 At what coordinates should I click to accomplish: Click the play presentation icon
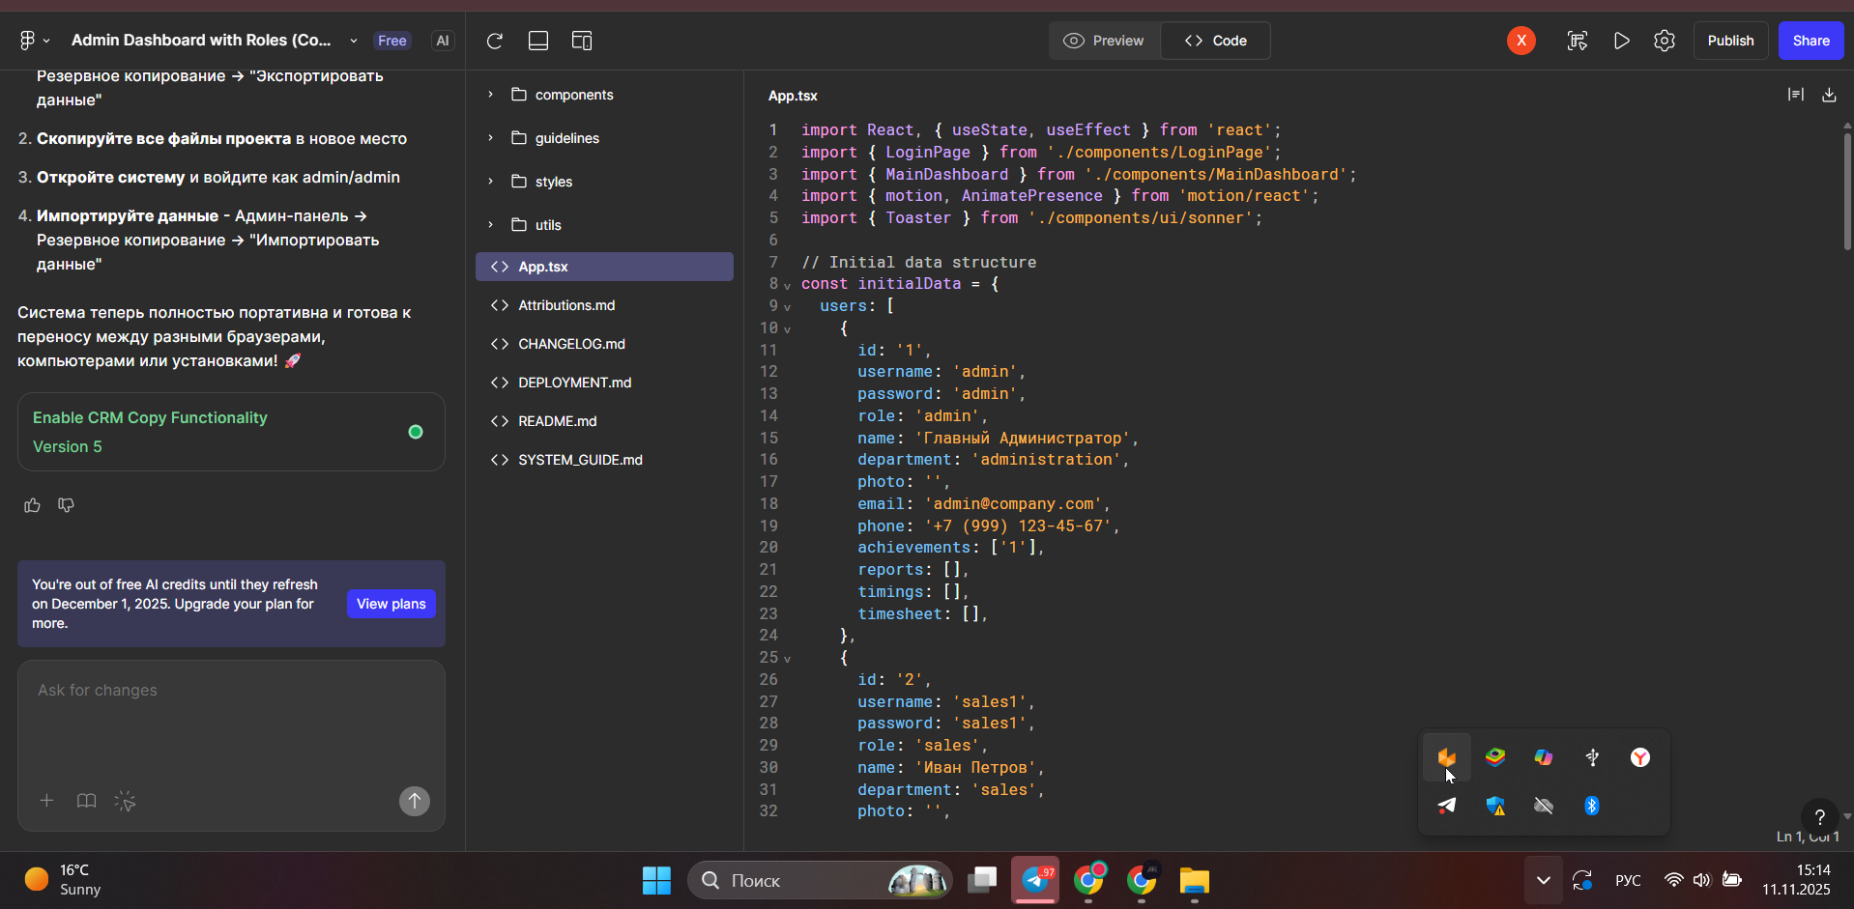point(1621,41)
